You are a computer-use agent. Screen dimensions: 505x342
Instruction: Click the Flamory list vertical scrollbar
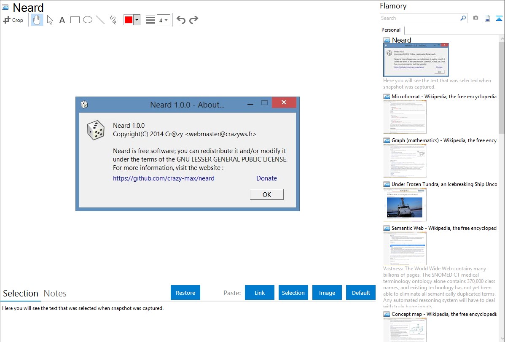coord(502,87)
